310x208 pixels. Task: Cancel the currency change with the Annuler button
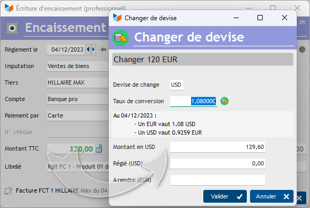272,196
